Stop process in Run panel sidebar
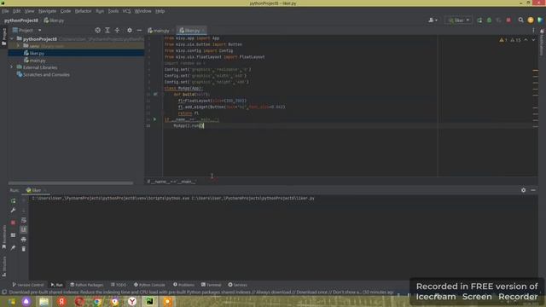This screenshot has height=307, width=546. pyautogui.click(x=13, y=223)
